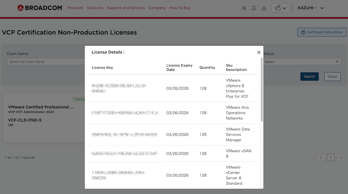Select the Aria Operations Networks license key
348x194 pixels.
tap(124, 113)
